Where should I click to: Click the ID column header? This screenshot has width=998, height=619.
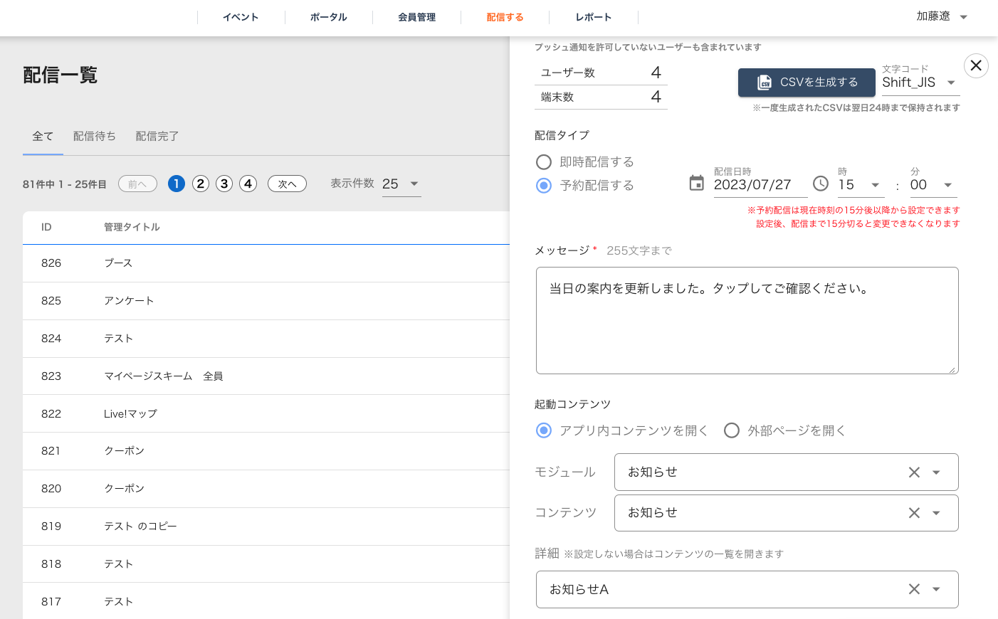coord(46,227)
